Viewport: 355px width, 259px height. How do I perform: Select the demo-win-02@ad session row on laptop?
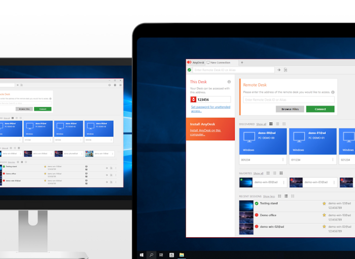pyautogui.click(x=297, y=229)
